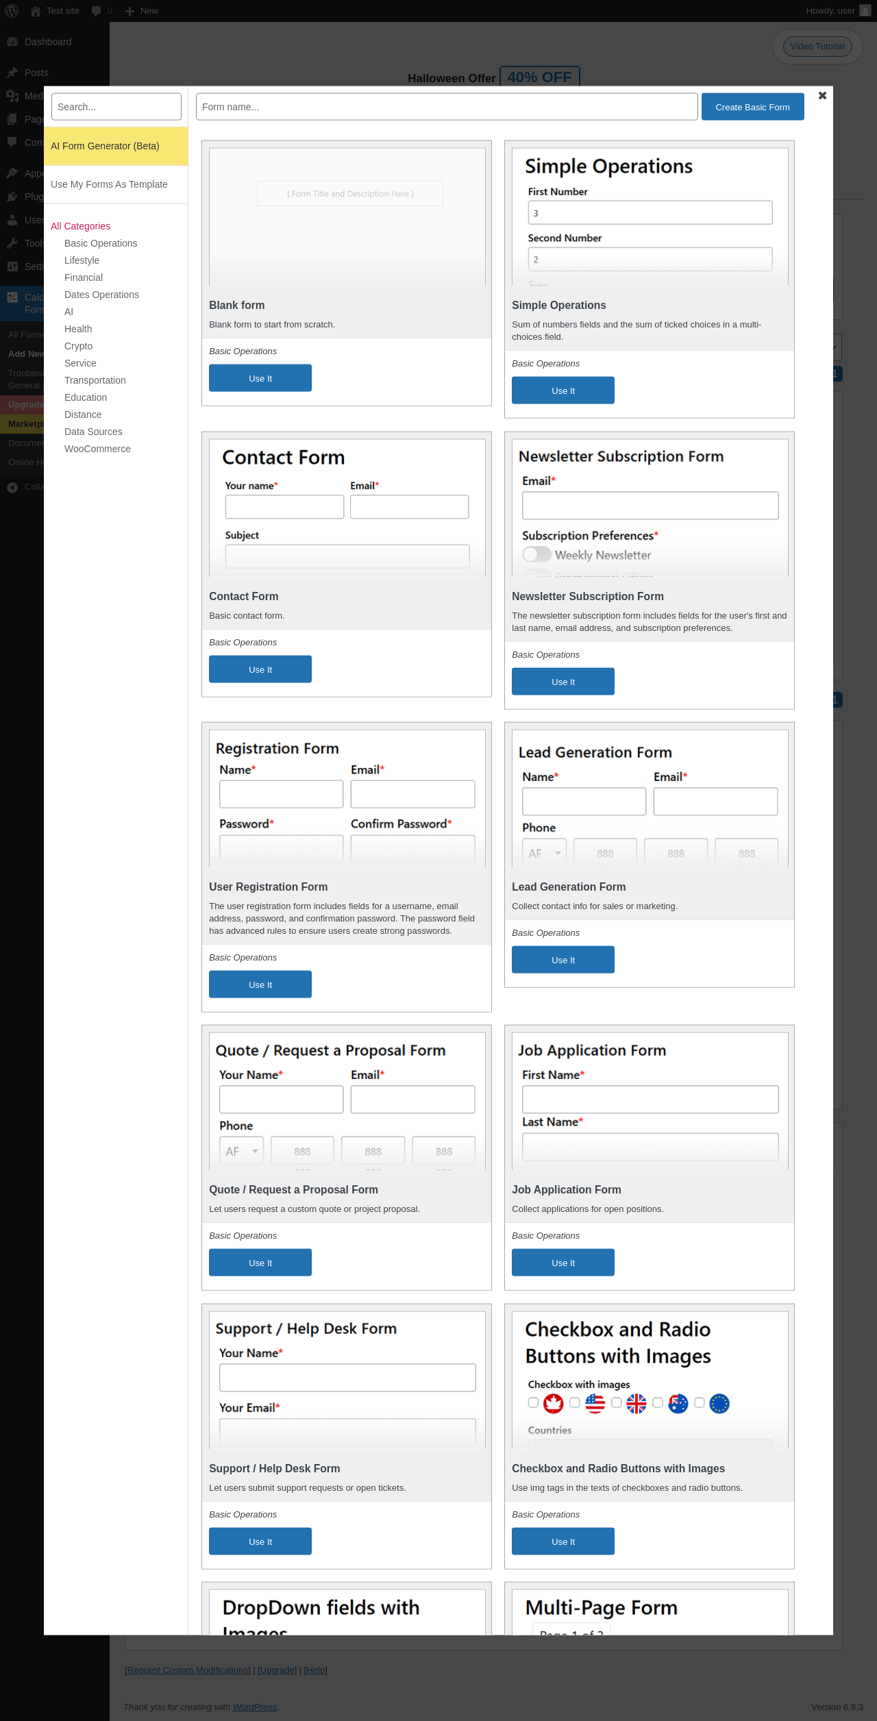
Task: Select the WooCommerce category
Action: coord(97,449)
